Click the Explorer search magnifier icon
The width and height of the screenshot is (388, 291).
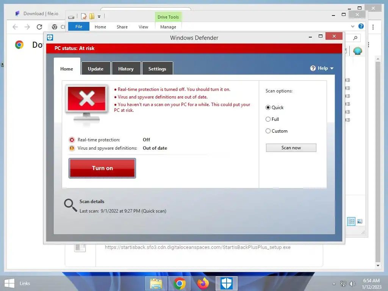tap(355, 38)
